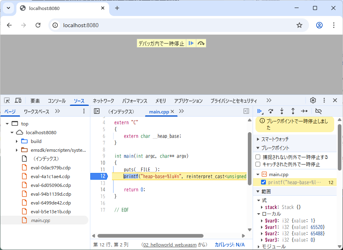Image resolution: width=343 pixels, height=250 pixels.
Task: Switch to the コンソール tab
Action: [57, 101]
